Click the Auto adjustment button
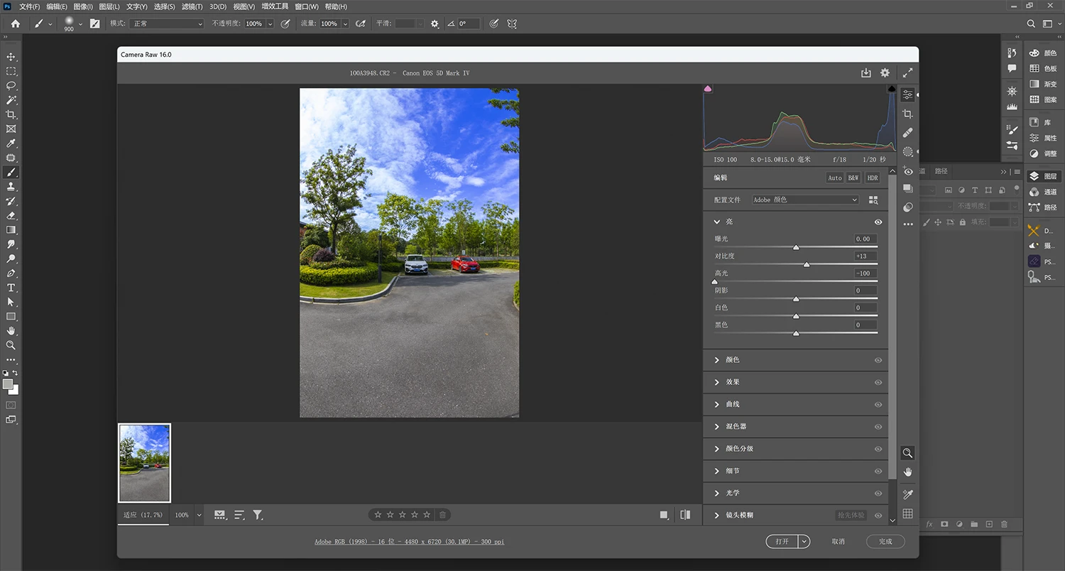This screenshot has height=571, width=1065. coord(834,178)
